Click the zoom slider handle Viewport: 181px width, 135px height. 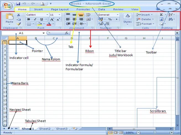click(155, 133)
